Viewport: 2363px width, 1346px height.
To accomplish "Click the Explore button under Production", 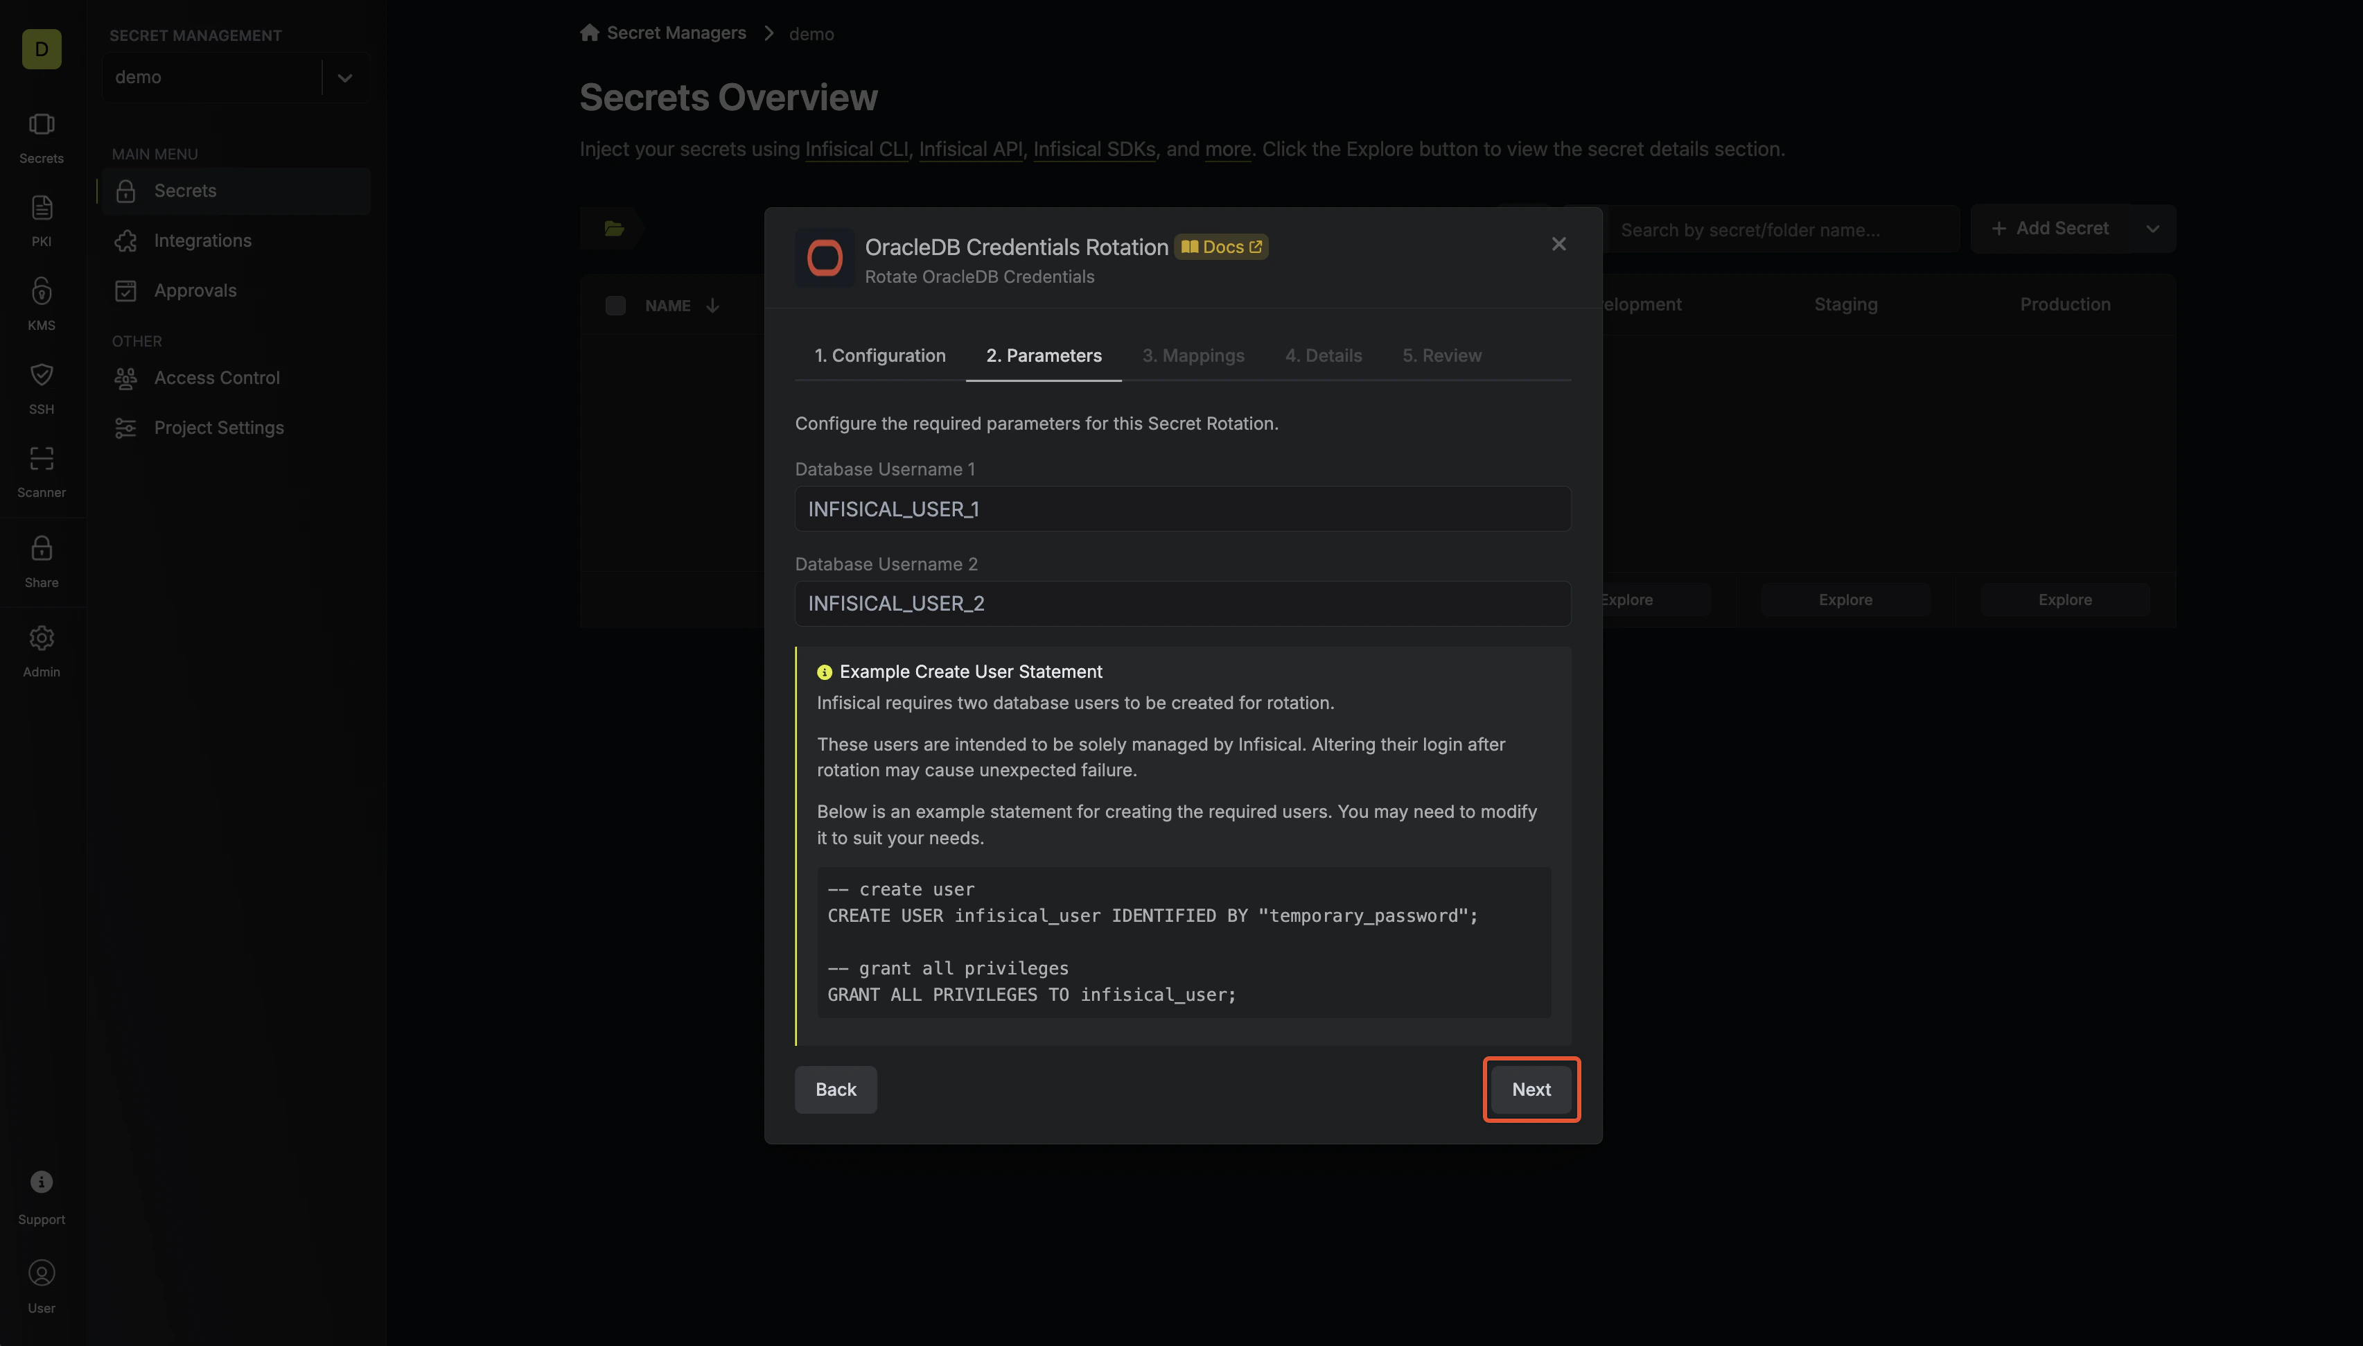I will pos(2064,600).
